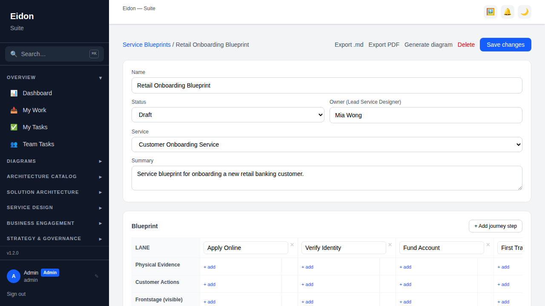Click the pencil edit icon beside Admin

[x=97, y=276]
